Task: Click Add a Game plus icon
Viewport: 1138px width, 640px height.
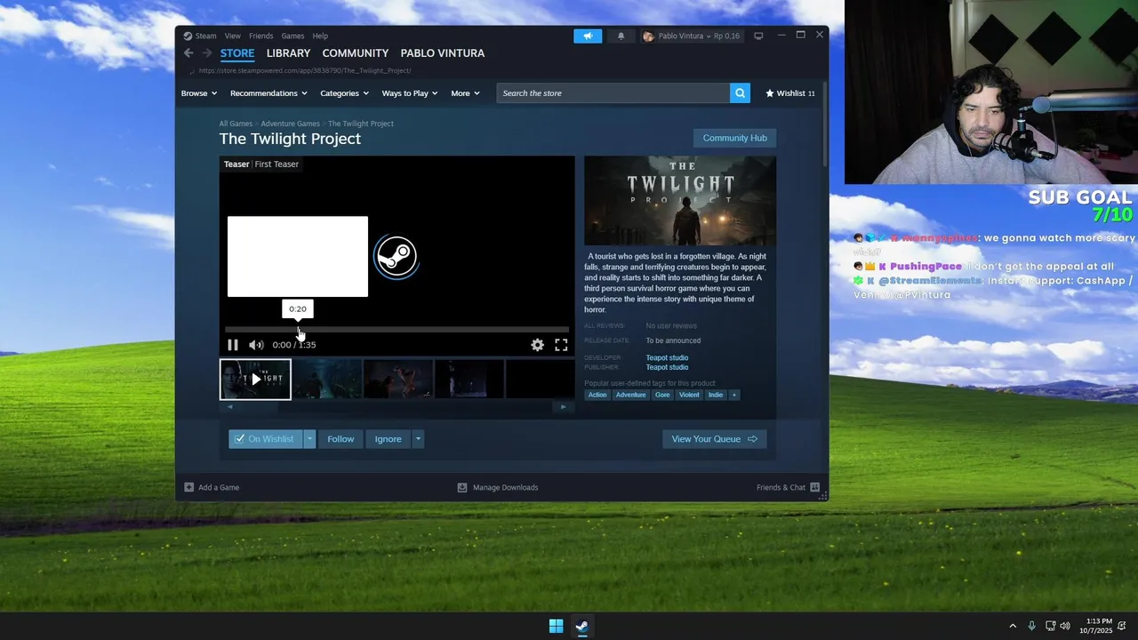Action: 188,487
